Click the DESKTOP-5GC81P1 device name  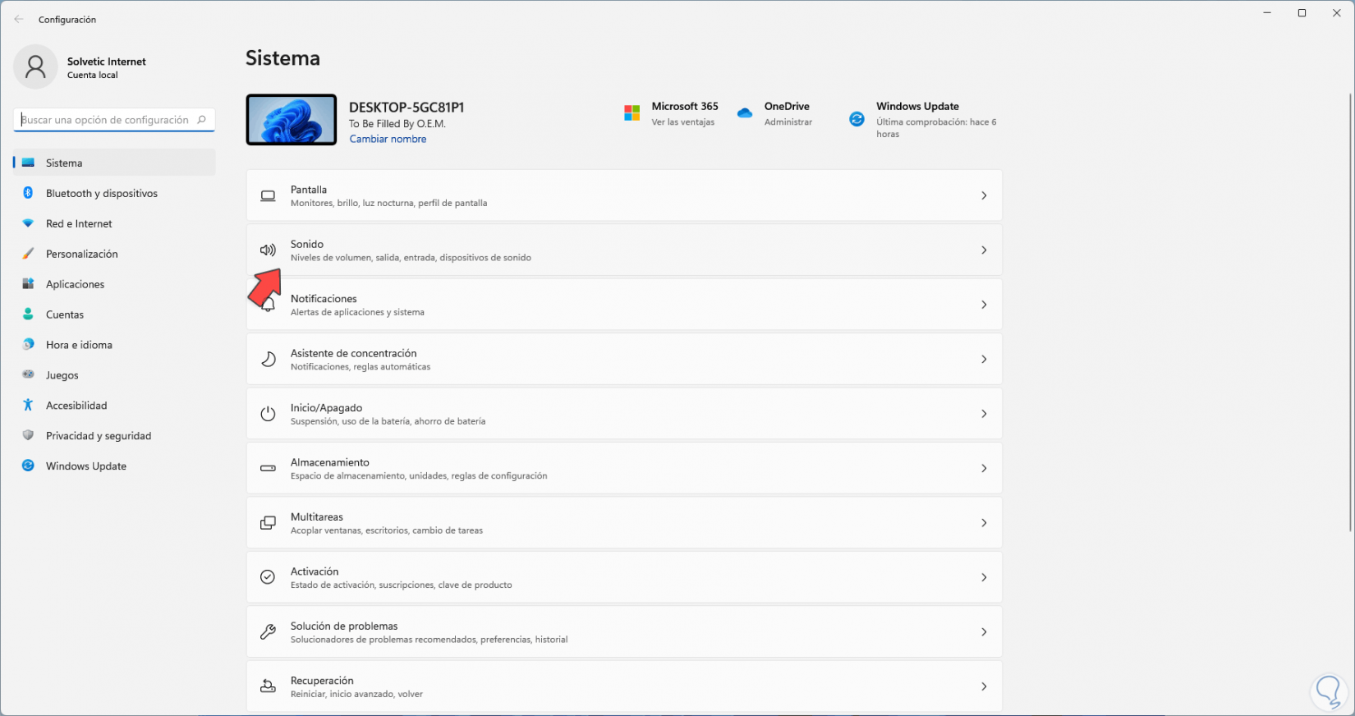pos(406,108)
